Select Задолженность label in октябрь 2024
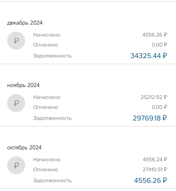 52,180
